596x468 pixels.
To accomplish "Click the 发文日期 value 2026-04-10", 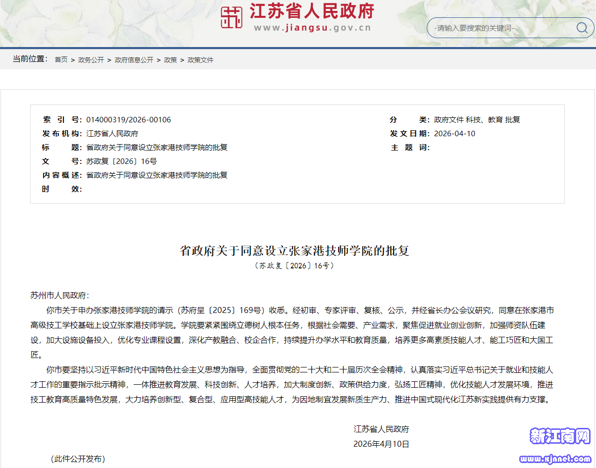I will [454, 134].
